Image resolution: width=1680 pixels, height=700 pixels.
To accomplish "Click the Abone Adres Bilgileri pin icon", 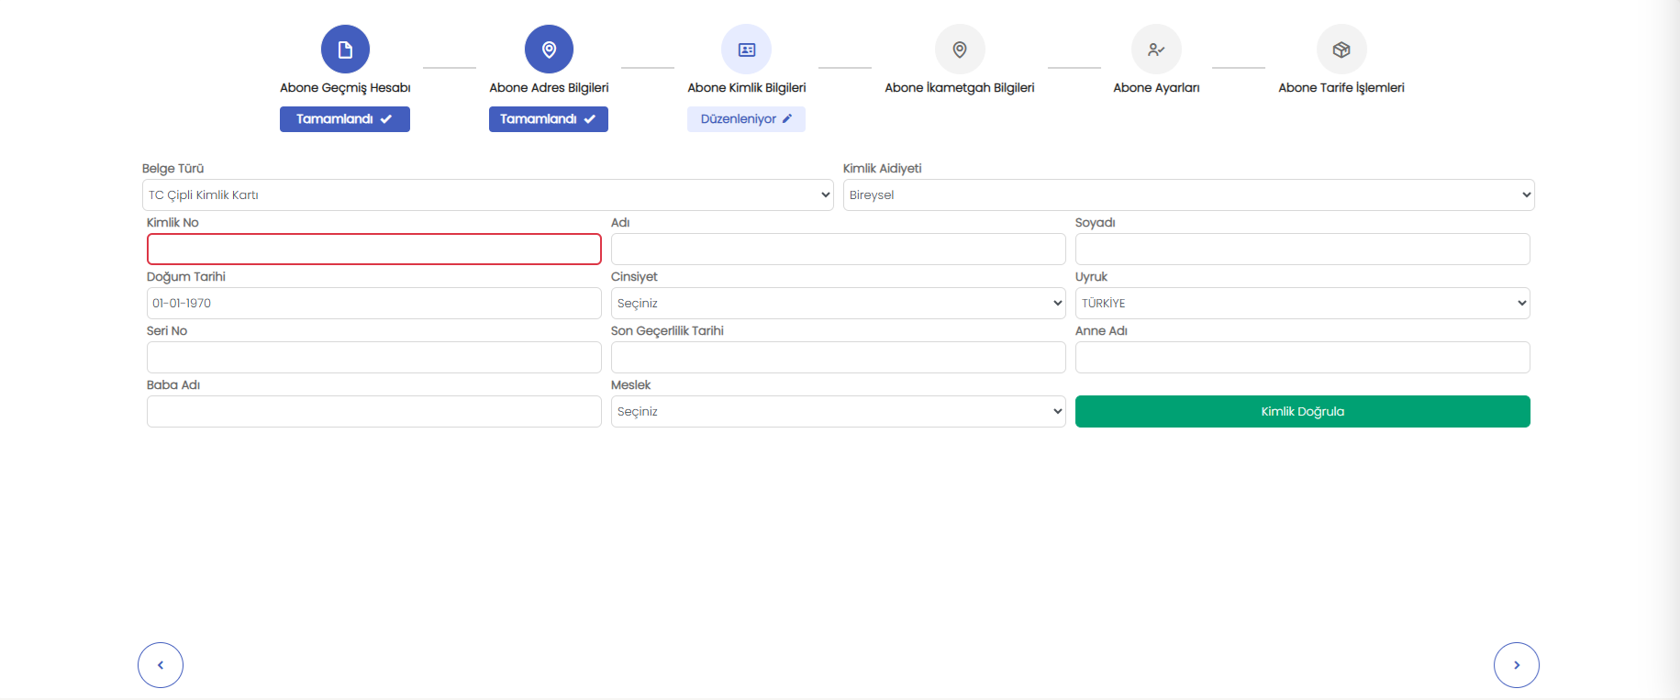I will 549,50.
